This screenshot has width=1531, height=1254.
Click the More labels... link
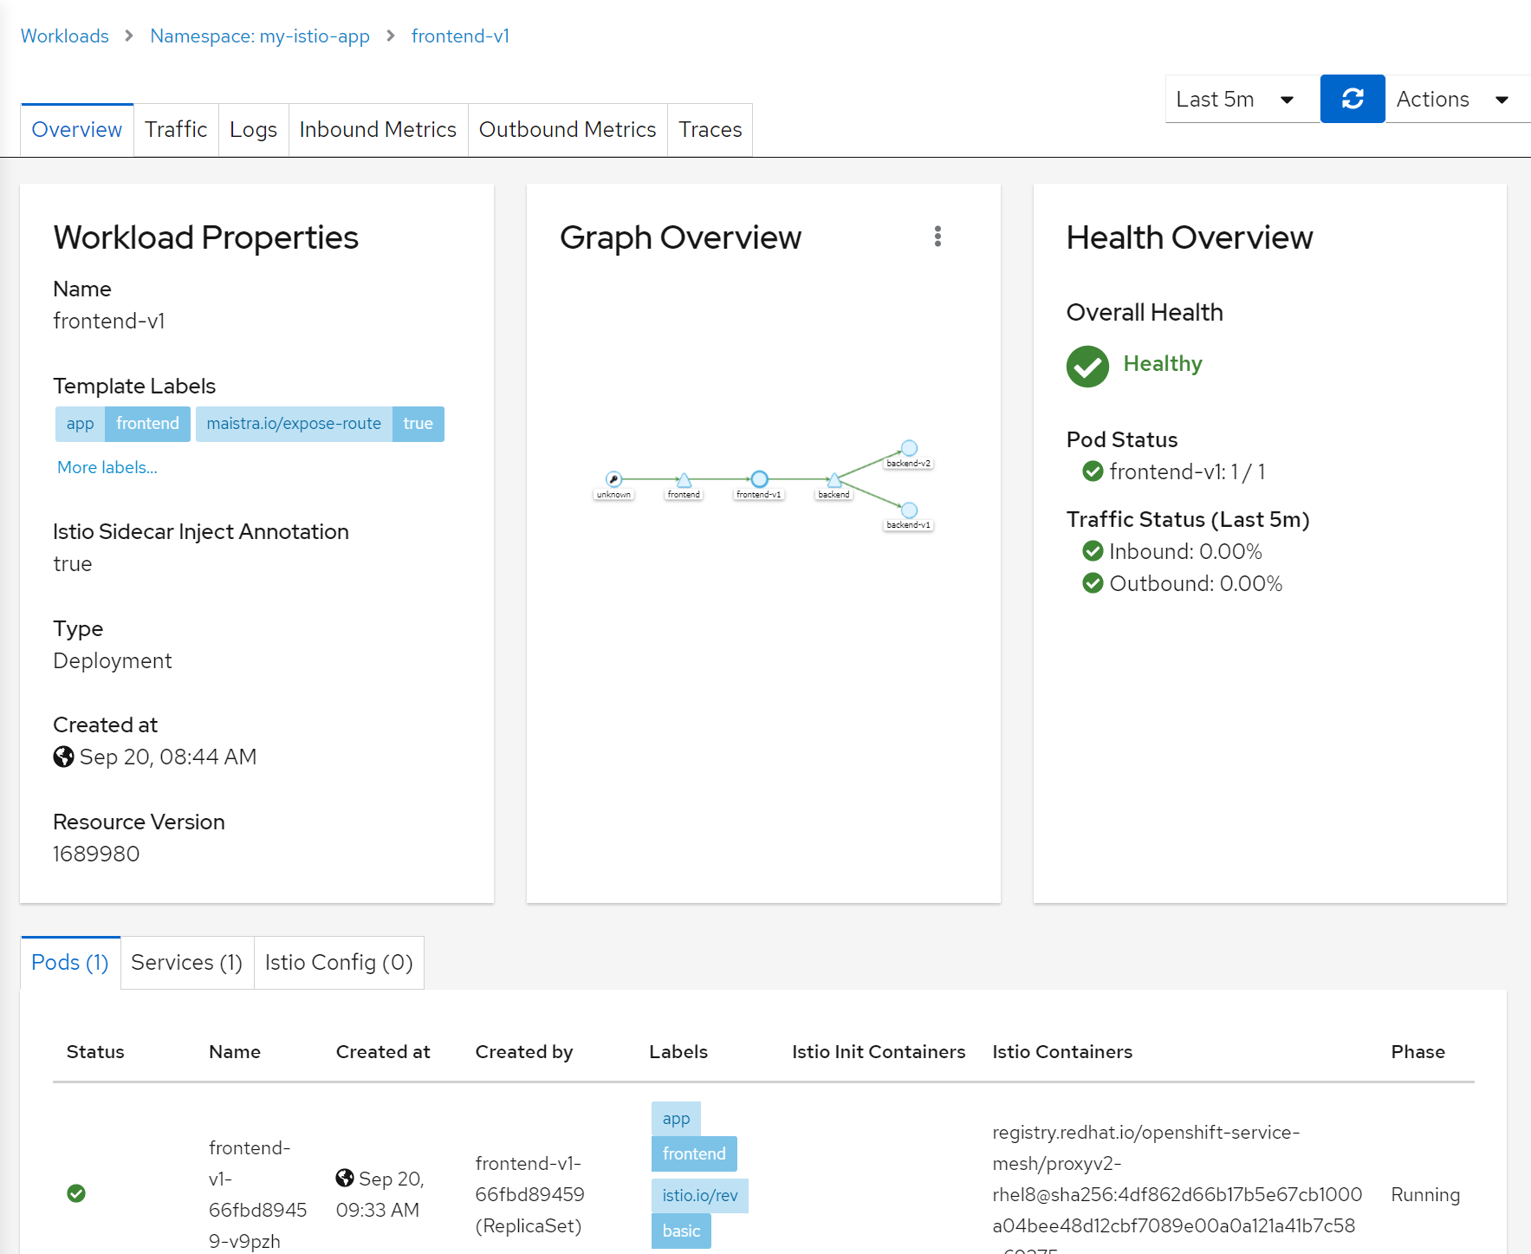[x=107, y=467]
